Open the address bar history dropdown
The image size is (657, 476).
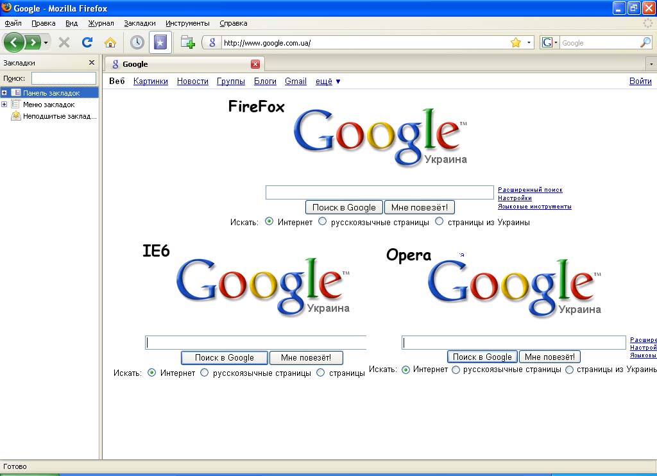529,42
